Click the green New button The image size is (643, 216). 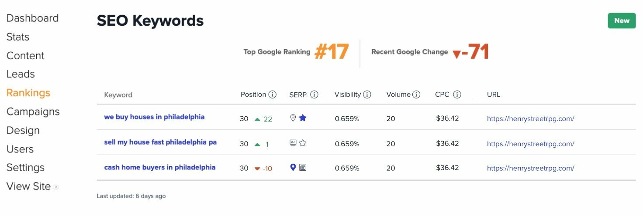[622, 20]
